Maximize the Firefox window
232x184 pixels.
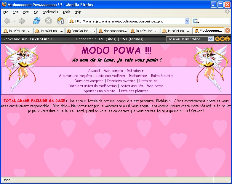(220, 4)
